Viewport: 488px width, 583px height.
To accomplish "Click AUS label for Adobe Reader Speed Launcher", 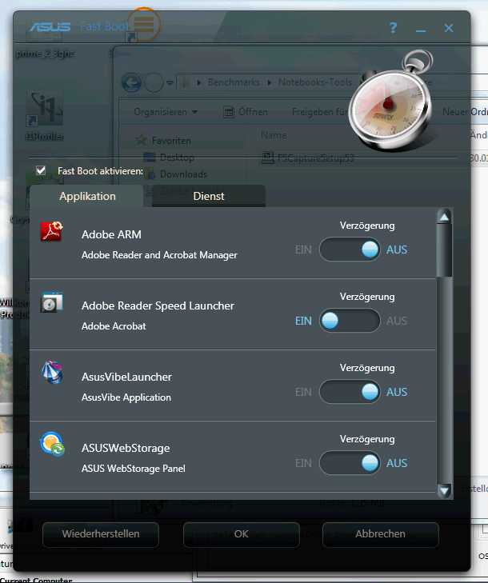I will coord(397,321).
